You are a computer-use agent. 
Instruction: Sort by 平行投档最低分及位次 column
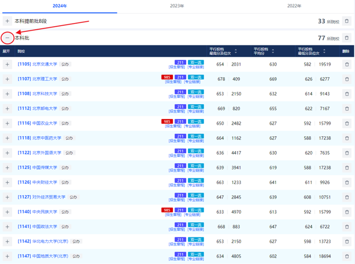click(324, 51)
